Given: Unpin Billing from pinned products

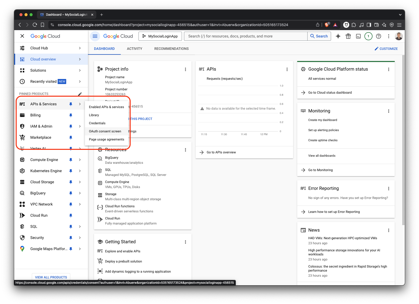Looking at the screenshot, I should [71, 115].
